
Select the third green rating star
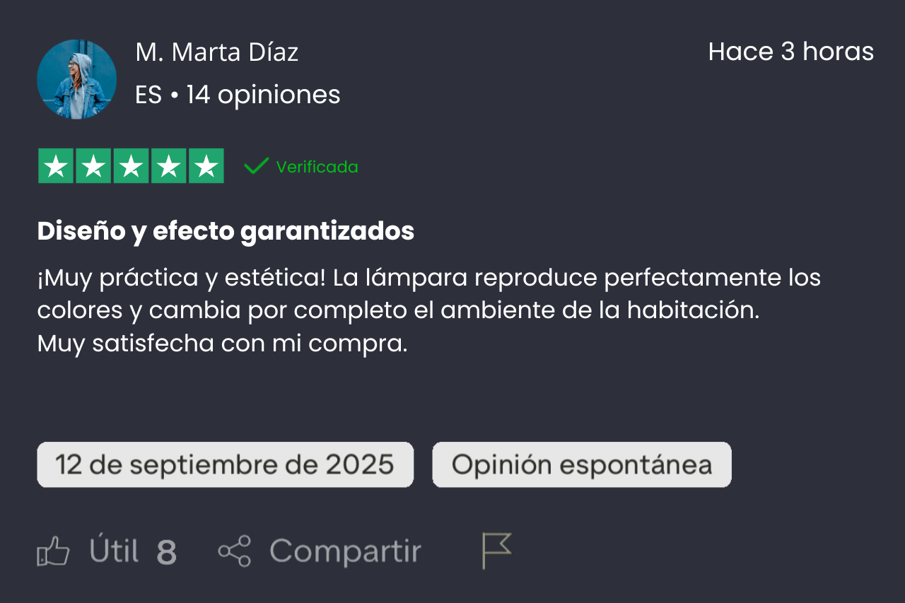[x=131, y=166]
